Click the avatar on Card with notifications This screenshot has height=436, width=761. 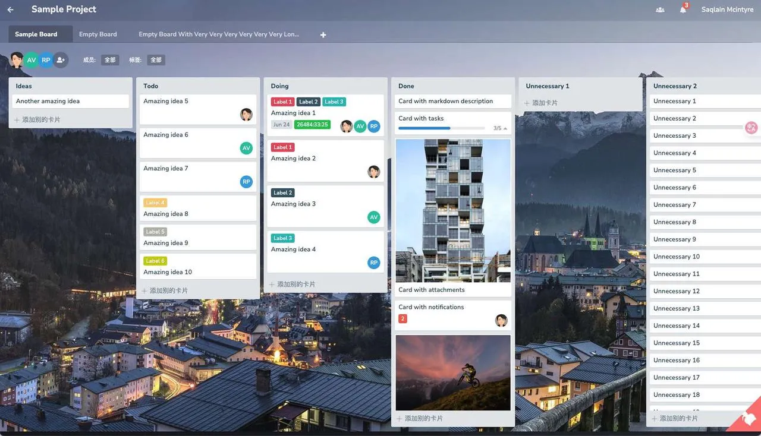click(x=501, y=321)
